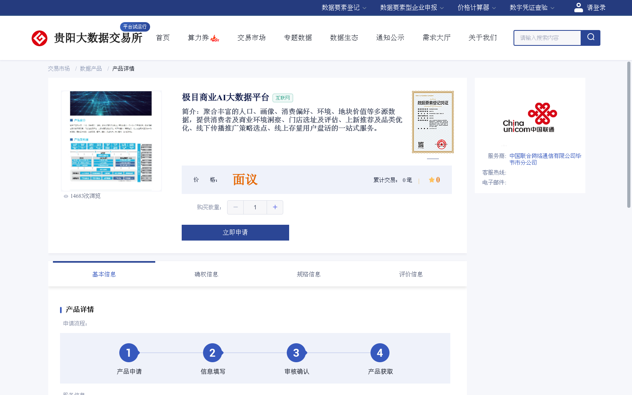Click the search magnifier button
This screenshot has height=395, width=632.
591,38
